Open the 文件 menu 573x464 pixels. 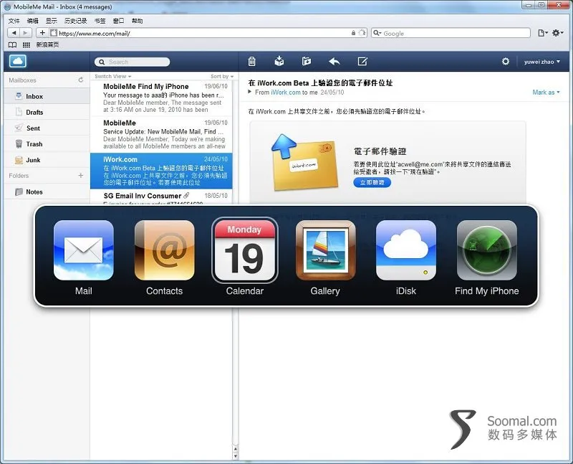(x=14, y=21)
